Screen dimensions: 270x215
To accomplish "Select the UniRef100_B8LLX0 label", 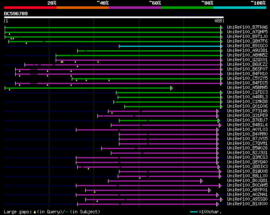I will pos(247,176).
